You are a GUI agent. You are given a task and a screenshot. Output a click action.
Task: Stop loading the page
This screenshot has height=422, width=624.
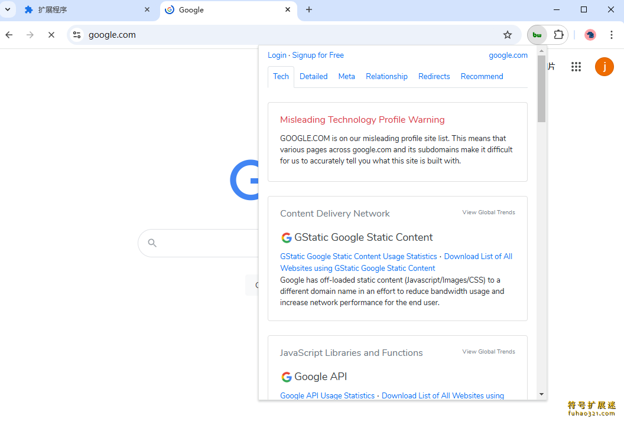point(51,35)
